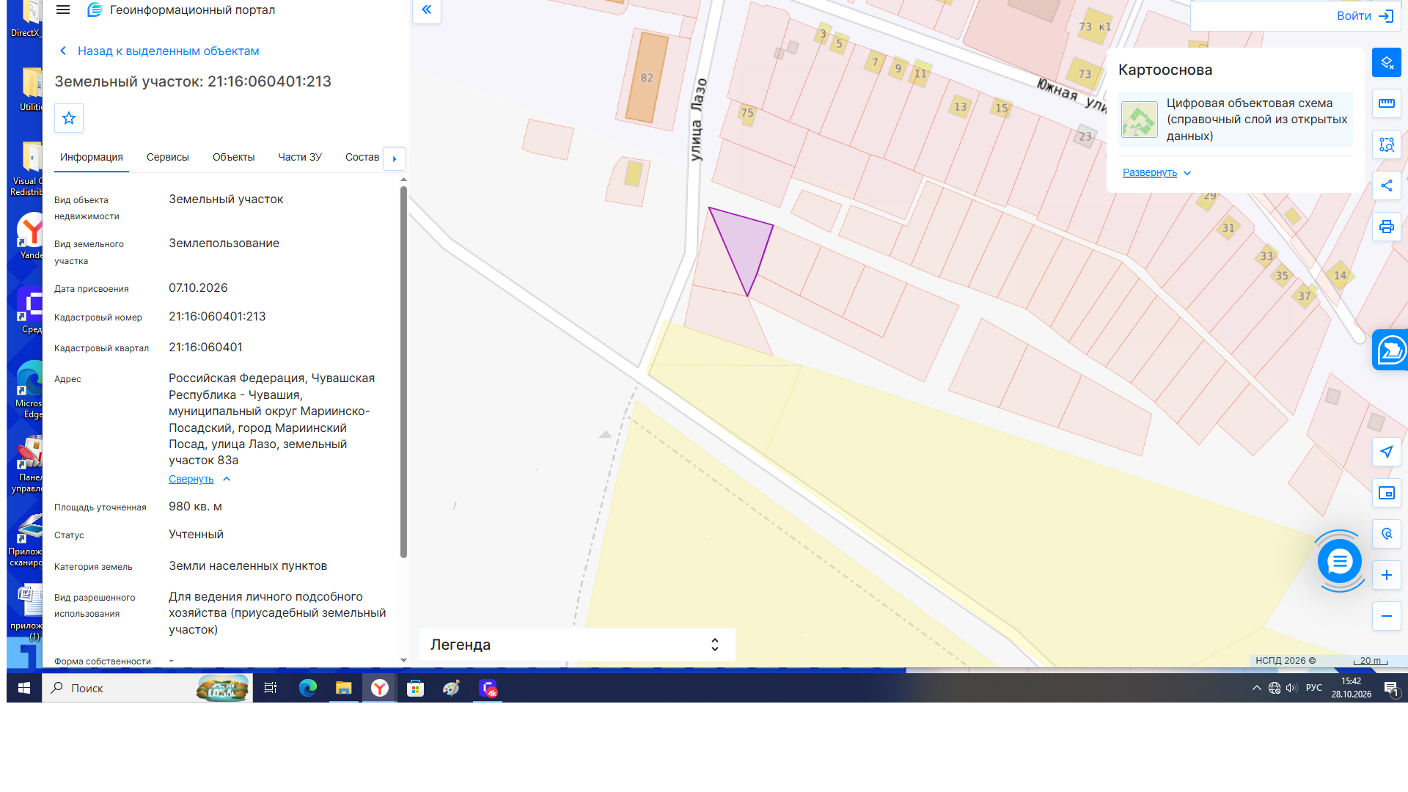Open the chat support bubble
Viewport: 1408px width, 792px height.
[1340, 562]
